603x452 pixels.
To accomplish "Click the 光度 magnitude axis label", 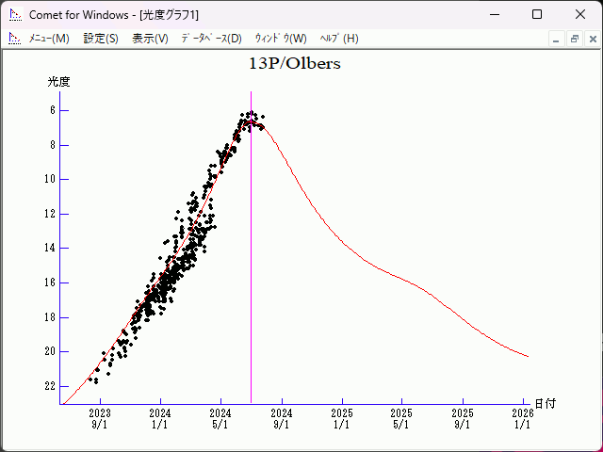I will (58, 82).
